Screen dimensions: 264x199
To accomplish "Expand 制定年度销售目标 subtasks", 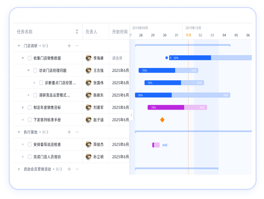I will point(23,107).
